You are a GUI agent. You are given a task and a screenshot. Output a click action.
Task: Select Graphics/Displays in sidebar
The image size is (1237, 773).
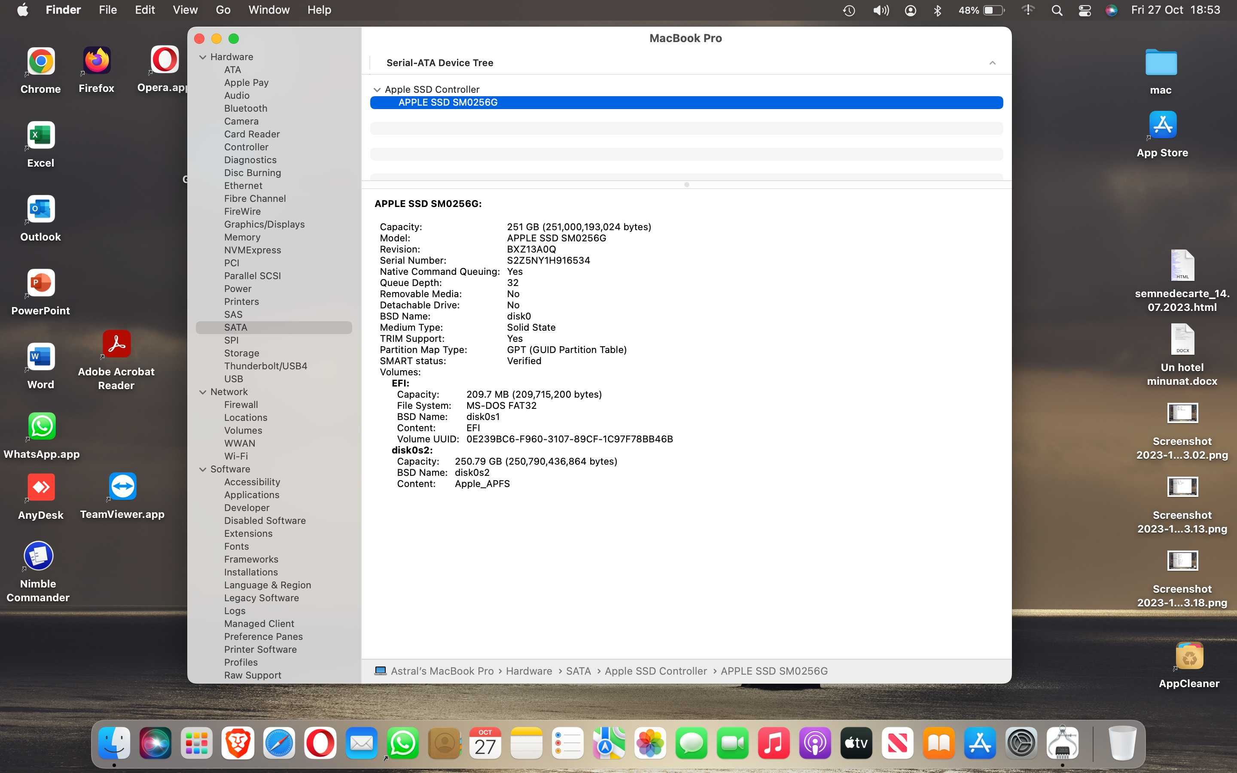(x=265, y=224)
